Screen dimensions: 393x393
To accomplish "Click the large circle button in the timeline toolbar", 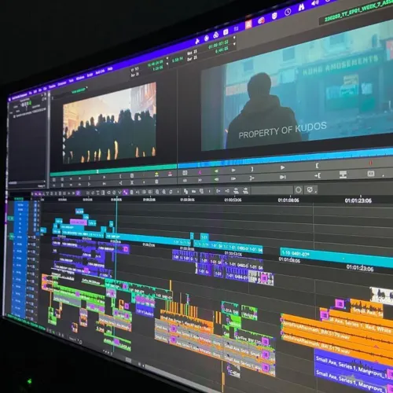I will pyautogui.click(x=298, y=190).
